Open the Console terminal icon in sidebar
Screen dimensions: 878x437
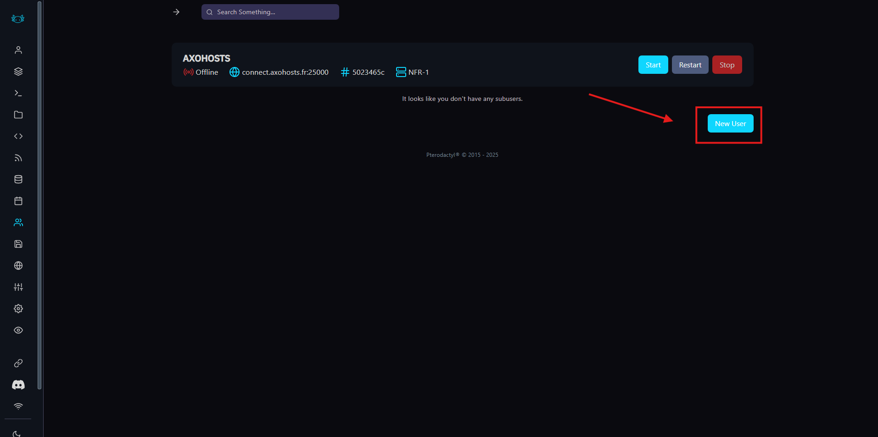(18, 93)
